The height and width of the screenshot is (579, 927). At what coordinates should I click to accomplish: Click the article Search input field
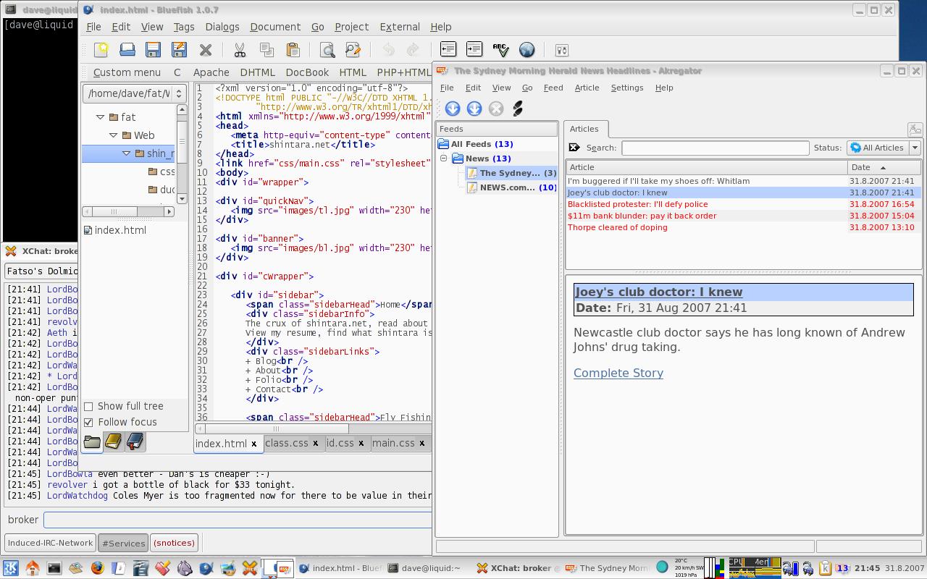(714, 148)
